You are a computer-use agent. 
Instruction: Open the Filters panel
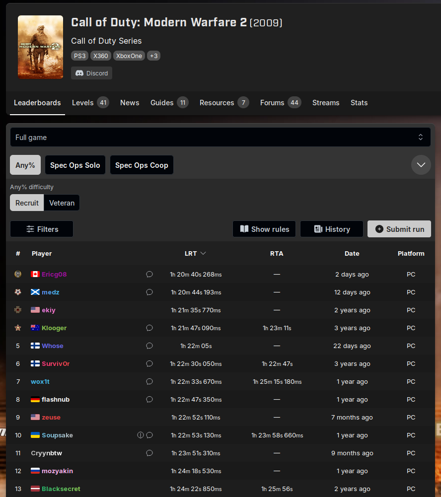pos(42,229)
